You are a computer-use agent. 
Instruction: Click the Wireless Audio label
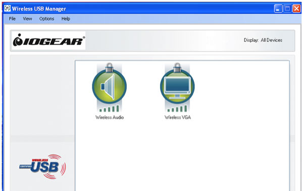110,117
